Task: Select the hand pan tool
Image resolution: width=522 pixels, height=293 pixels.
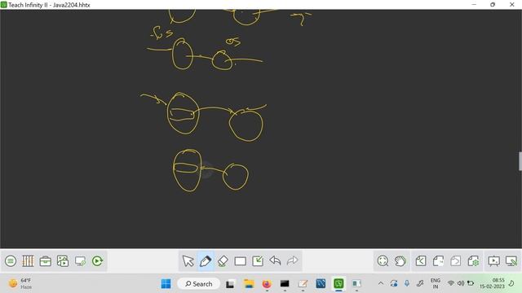Action: [400, 261]
